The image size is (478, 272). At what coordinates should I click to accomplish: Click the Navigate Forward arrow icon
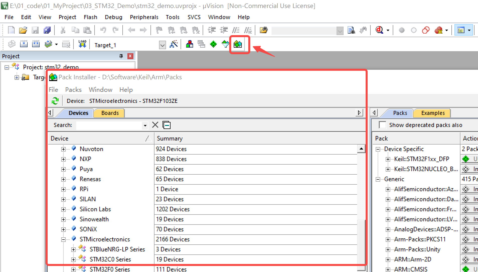pos(143,30)
